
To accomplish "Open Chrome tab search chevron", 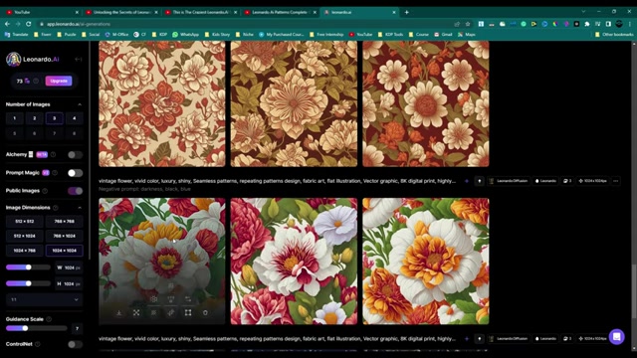I will 584,12.
